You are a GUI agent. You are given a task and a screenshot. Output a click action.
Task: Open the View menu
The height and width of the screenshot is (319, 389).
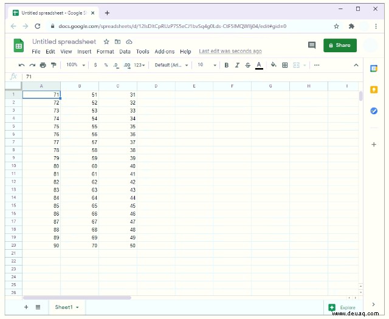click(66, 52)
